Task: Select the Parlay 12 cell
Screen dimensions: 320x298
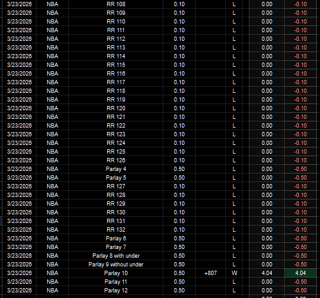Action: [x=116, y=291]
